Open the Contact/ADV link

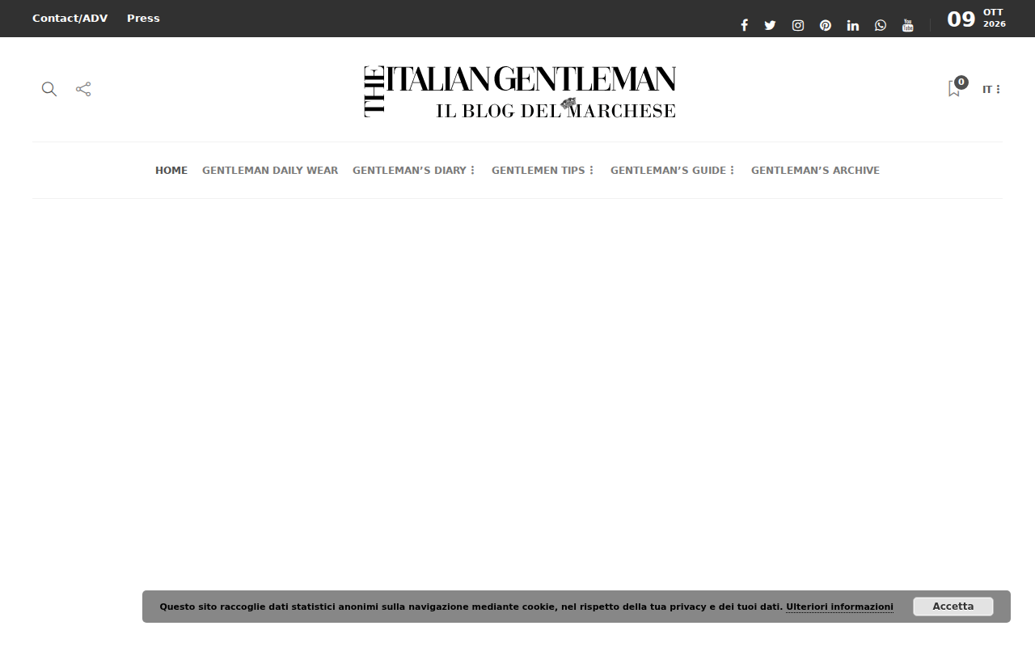[70, 19]
